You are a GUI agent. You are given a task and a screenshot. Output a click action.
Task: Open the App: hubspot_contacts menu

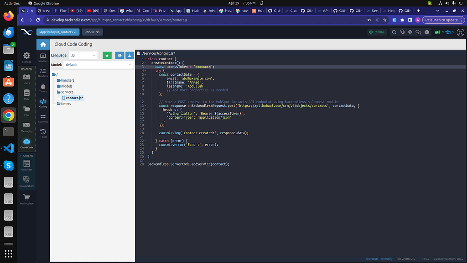[x=57, y=32]
